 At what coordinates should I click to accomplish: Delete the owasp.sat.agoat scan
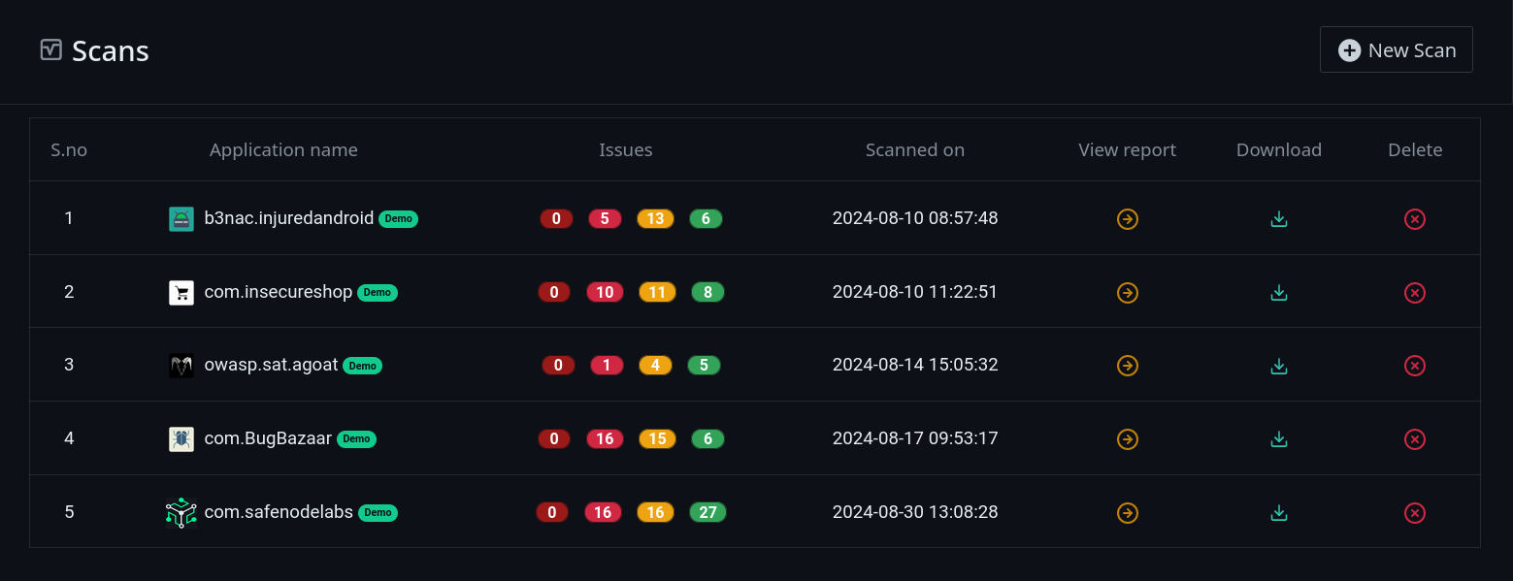pos(1415,366)
